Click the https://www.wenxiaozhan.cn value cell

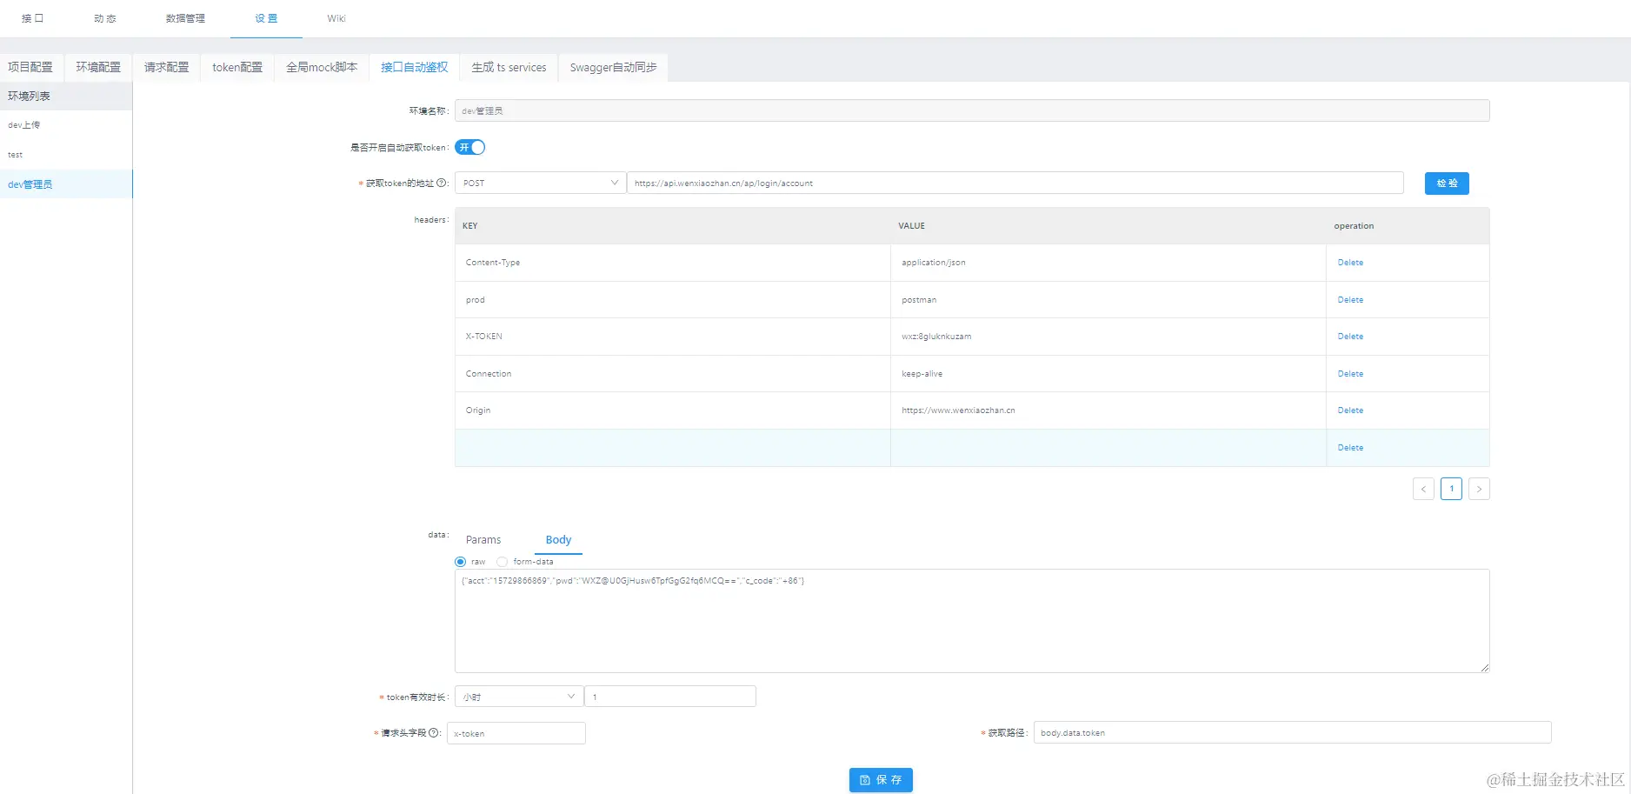[x=1108, y=410]
